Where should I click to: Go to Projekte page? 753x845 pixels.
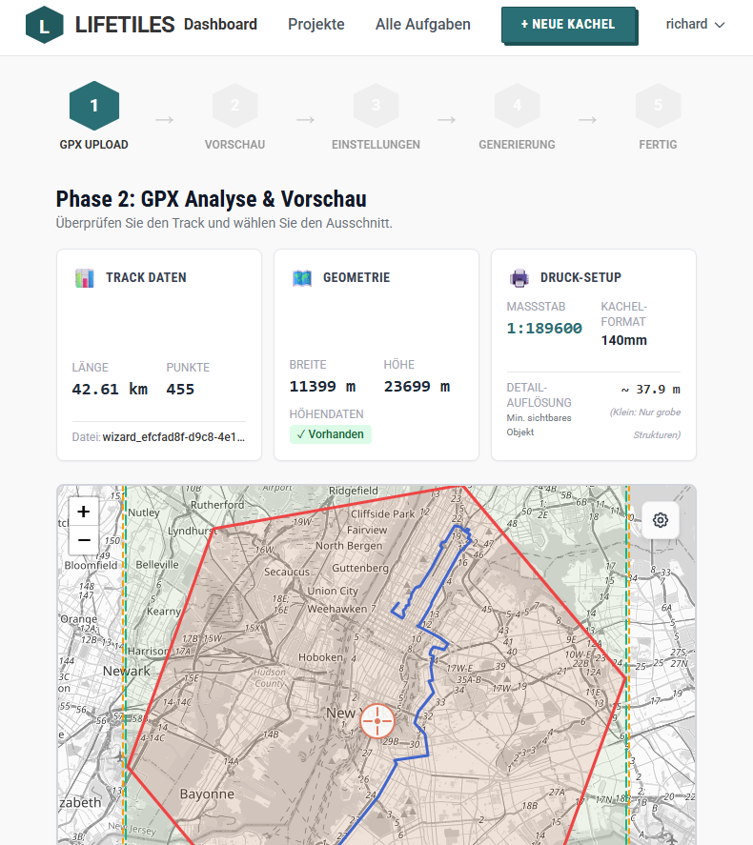click(x=315, y=24)
